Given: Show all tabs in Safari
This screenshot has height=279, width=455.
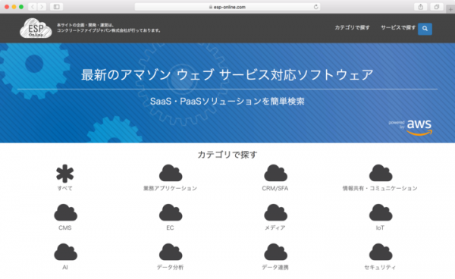Looking at the screenshot, I should [x=437, y=7].
